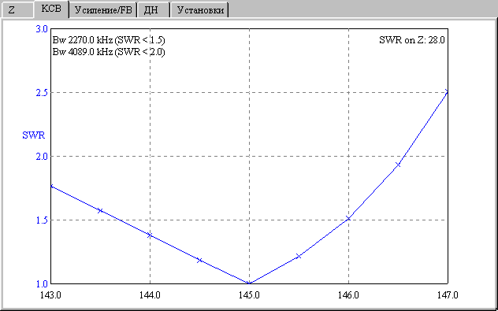498x311 pixels.
Task: Click the 145.0 frequency axis label
Action: pyautogui.click(x=249, y=295)
